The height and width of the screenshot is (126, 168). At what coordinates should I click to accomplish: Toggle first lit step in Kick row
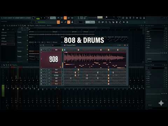coord(78,70)
